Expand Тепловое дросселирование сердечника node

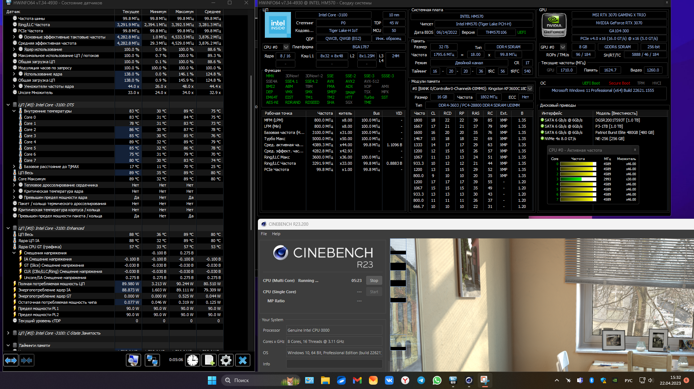tap(14, 185)
